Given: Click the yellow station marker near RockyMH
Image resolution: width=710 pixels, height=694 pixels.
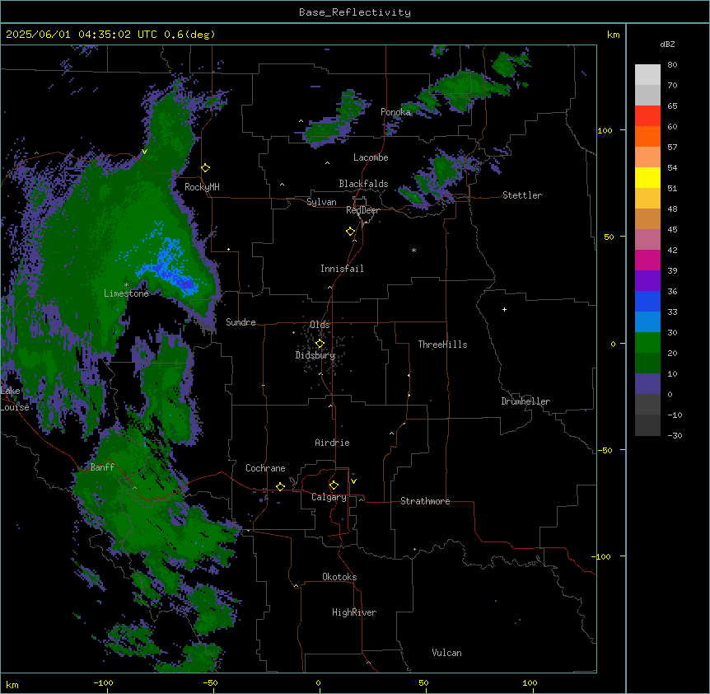Looking at the screenshot, I should (x=206, y=168).
